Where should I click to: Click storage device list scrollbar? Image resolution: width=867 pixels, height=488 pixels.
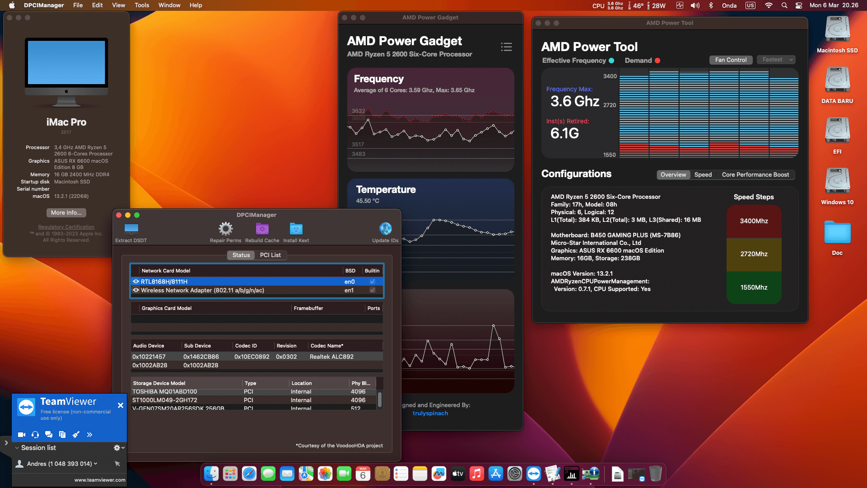click(380, 399)
